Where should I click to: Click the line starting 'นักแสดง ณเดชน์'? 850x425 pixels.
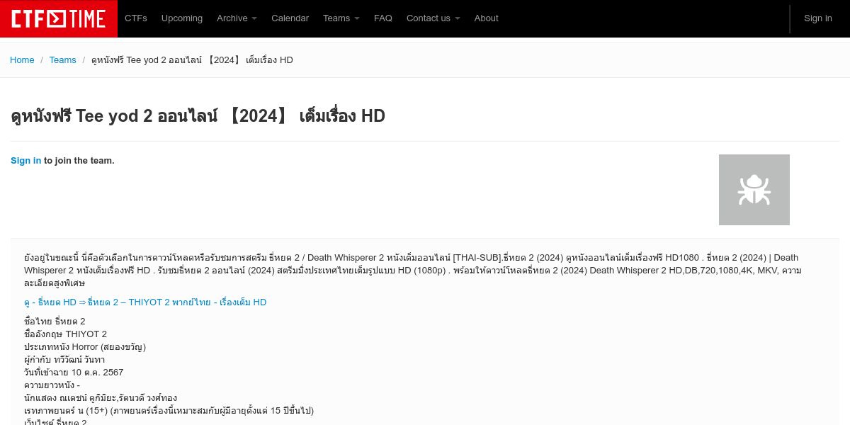(101, 398)
